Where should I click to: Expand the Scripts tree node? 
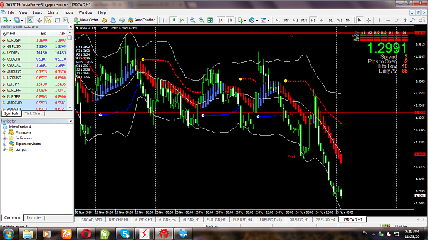4,149
